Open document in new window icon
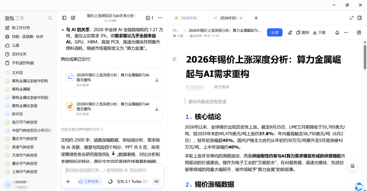The height and width of the screenshot is (191, 367). 359,33
